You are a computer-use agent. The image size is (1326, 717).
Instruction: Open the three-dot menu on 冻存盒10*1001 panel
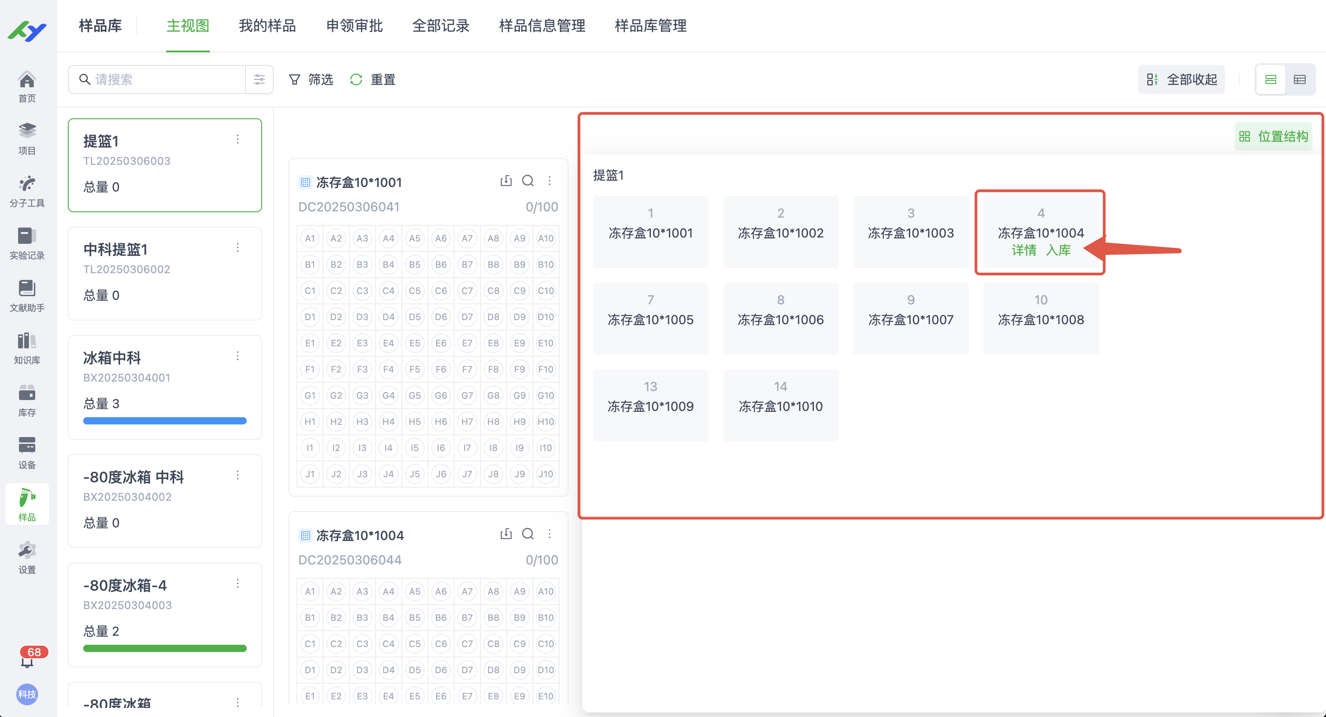pos(550,181)
